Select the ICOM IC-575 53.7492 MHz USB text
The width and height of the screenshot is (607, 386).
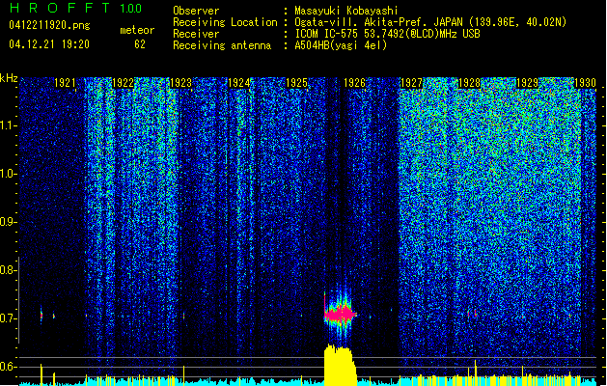tap(387, 34)
